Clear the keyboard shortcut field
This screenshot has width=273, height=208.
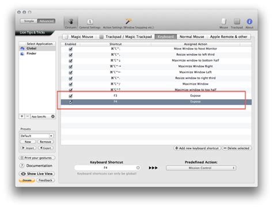138,168
